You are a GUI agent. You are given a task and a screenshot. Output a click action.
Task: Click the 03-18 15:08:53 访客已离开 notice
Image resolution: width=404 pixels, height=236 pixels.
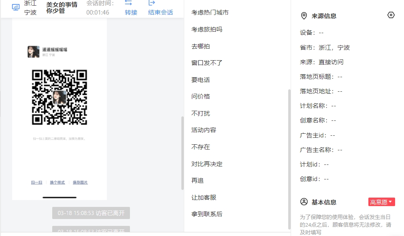click(91, 213)
